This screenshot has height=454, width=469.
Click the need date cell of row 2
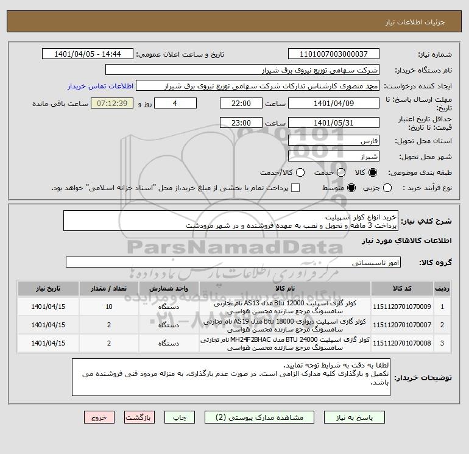(x=48, y=325)
